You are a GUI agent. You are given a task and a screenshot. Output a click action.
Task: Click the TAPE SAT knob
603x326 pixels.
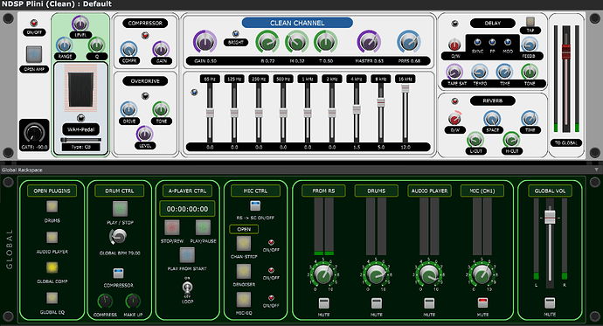(x=454, y=73)
